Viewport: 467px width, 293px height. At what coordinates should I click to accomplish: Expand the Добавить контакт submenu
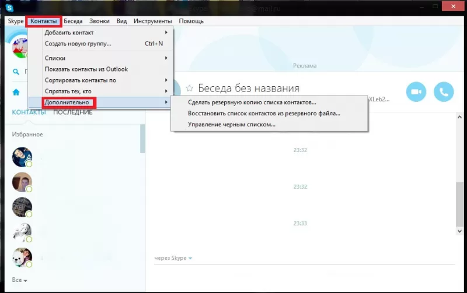click(100, 33)
